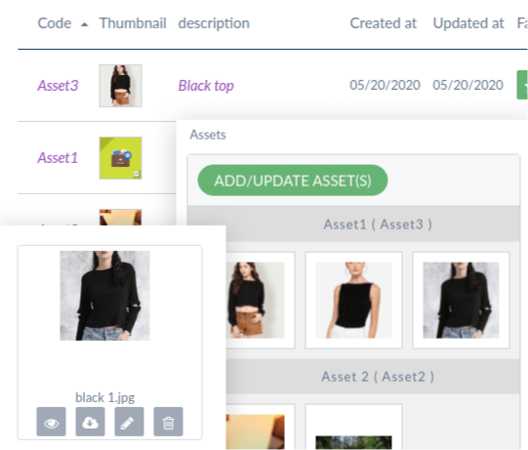Click the black sweater with jeans asset thumbnail
Image resolution: width=528 pixels, height=450 pixels.
[461, 300]
